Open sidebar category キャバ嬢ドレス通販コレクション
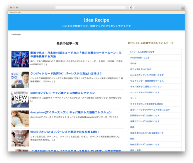This screenshot has height=163, width=193. (x=146, y=87)
